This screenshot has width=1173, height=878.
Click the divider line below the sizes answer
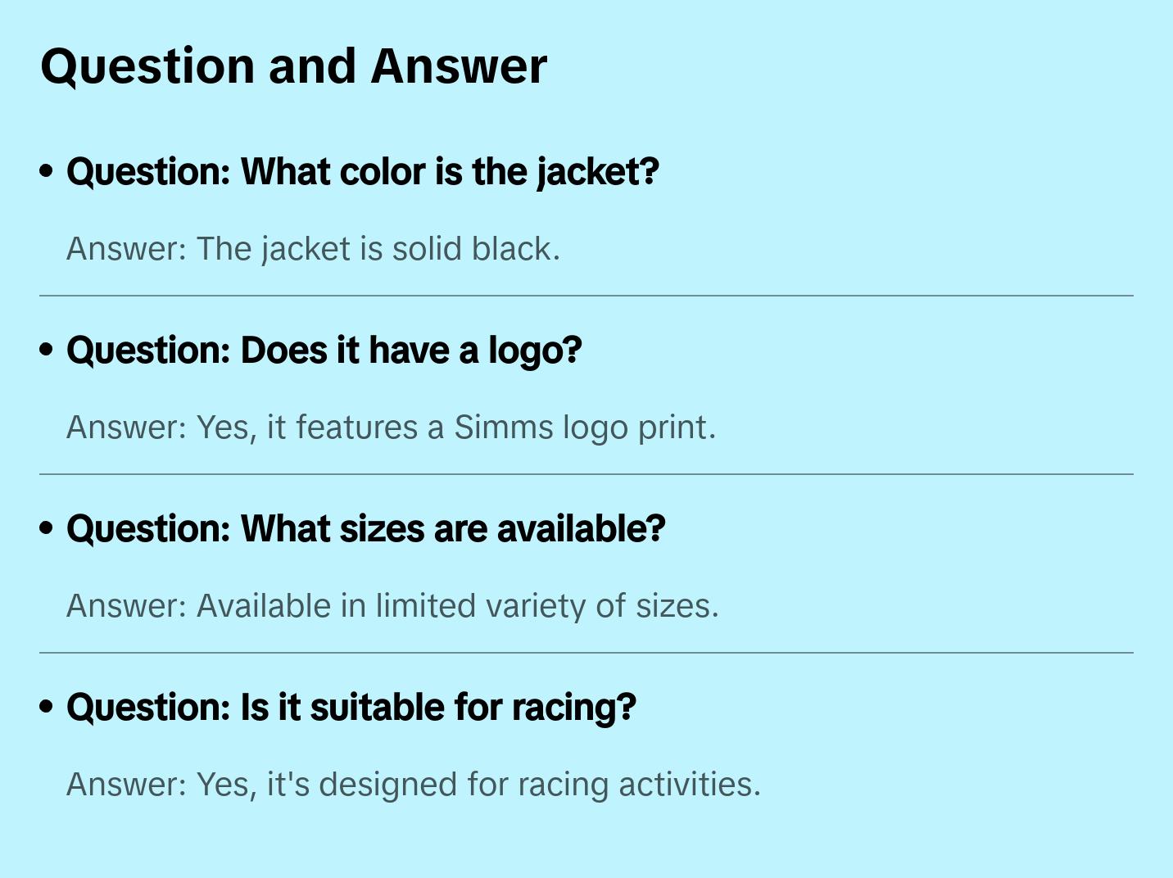pyautogui.click(x=586, y=653)
